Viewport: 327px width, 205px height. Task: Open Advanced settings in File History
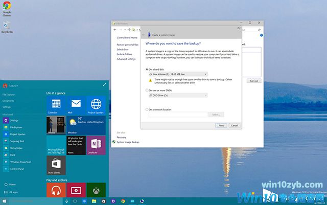coord(126,59)
